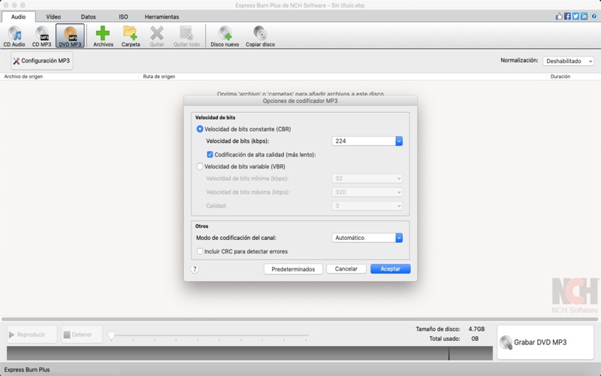Switch to the Datos tab

(x=88, y=17)
